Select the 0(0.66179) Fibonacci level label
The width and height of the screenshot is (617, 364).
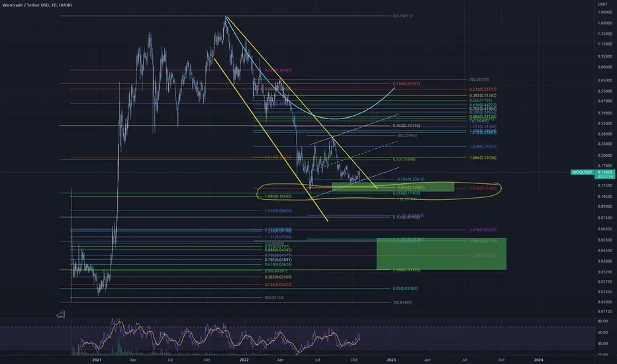[x=479, y=79]
